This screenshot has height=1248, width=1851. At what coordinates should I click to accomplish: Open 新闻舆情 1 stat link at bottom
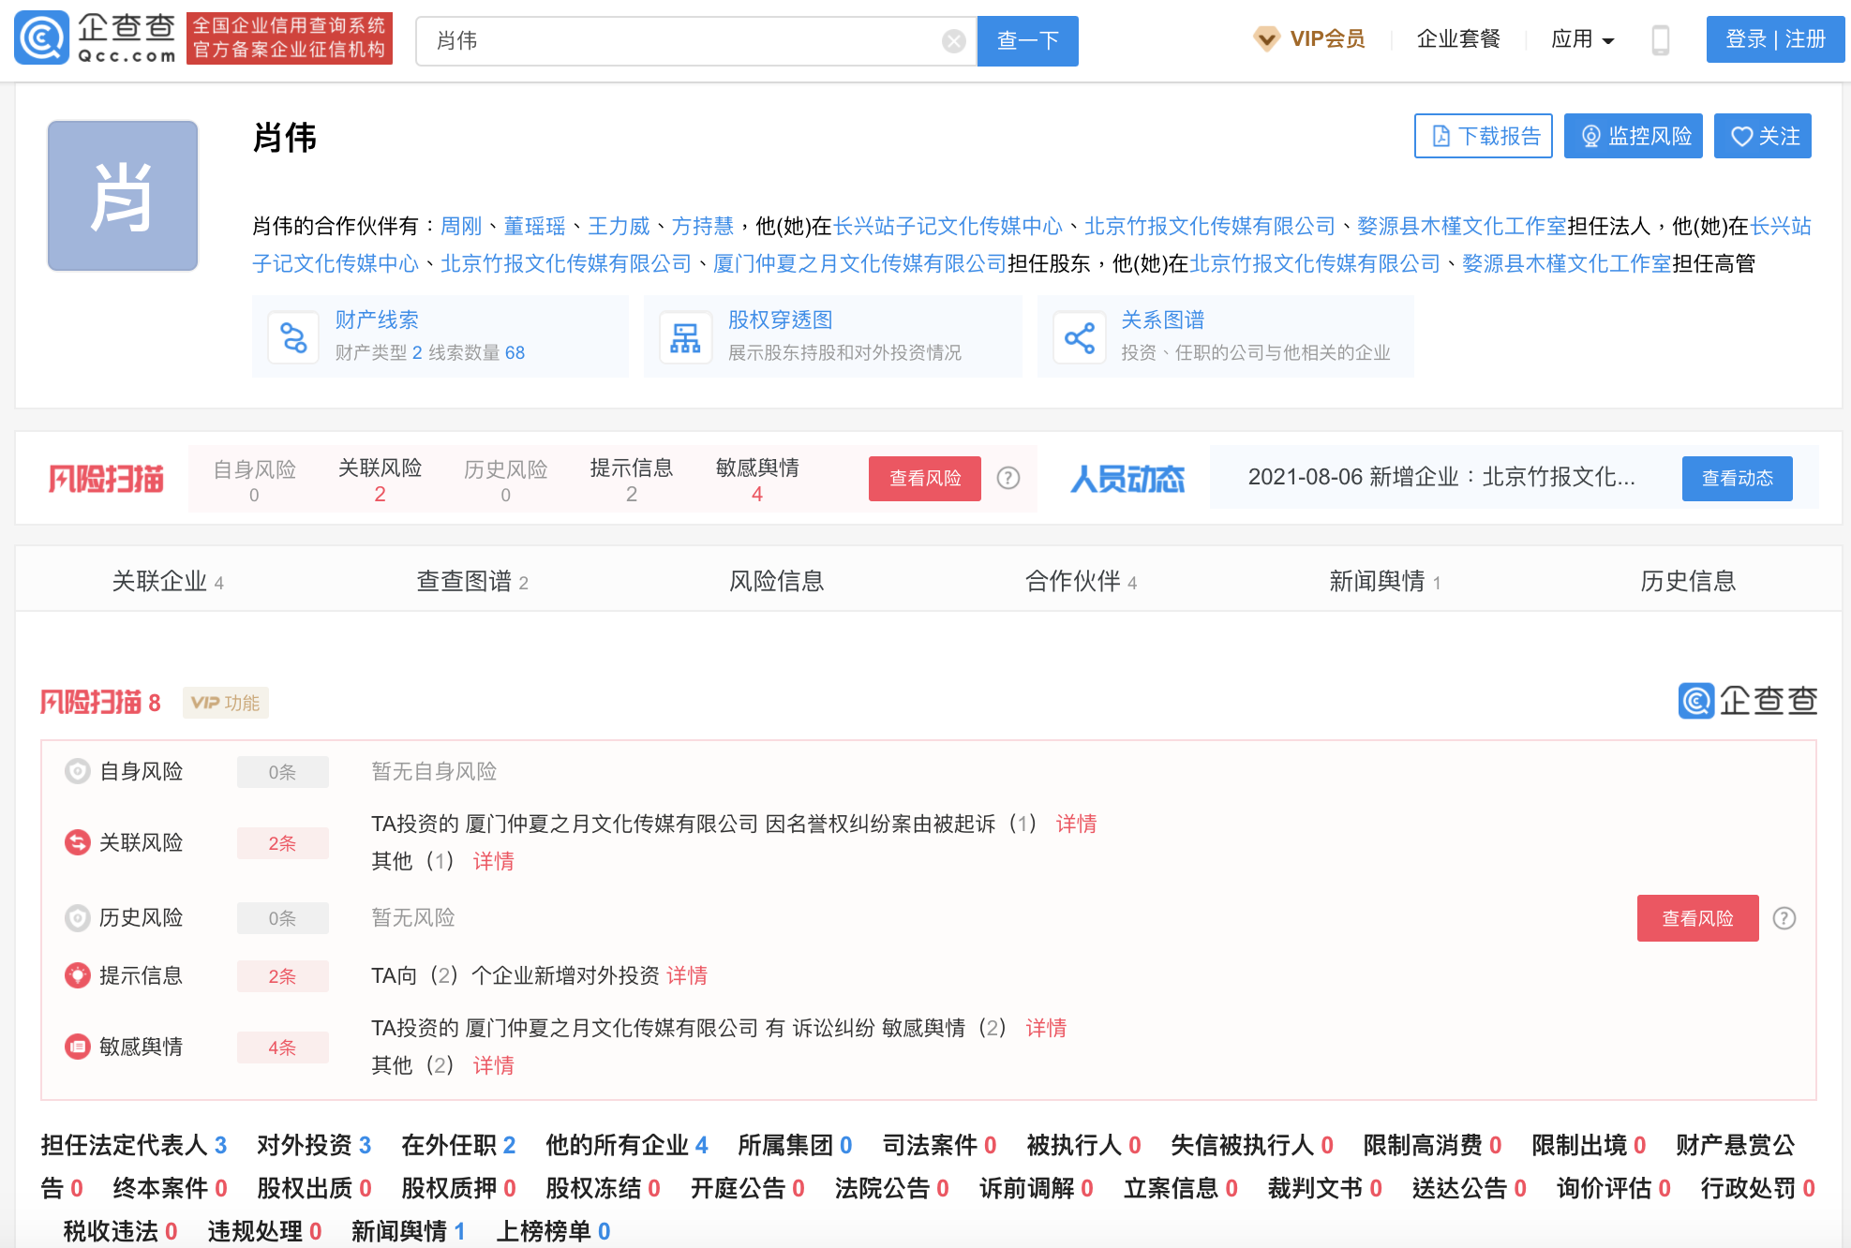point(409,1231)
